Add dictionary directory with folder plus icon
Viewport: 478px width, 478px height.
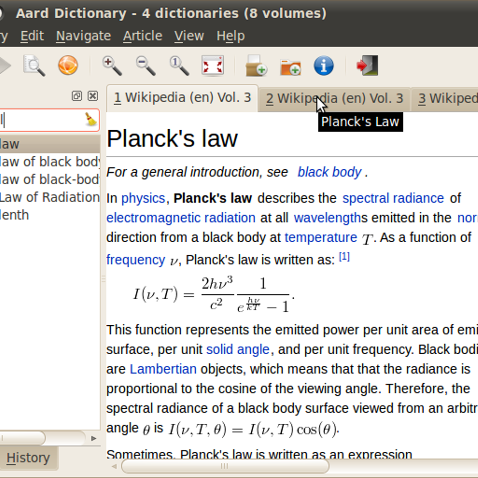click(290, 66)
